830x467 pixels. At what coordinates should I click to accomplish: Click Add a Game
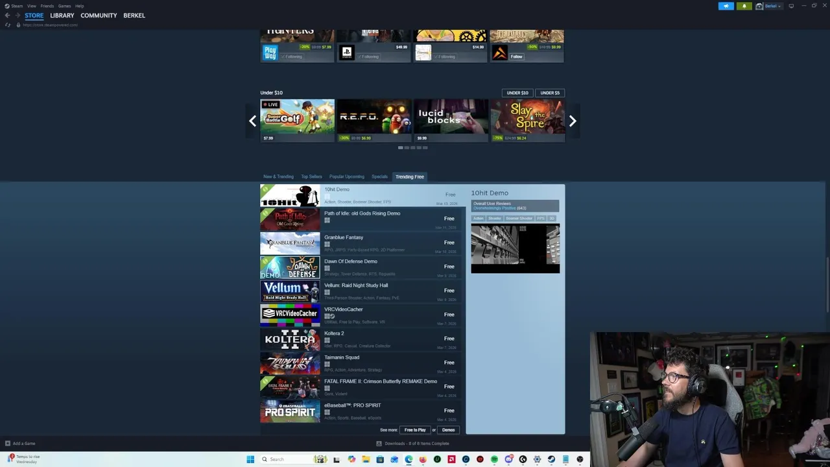20,444
